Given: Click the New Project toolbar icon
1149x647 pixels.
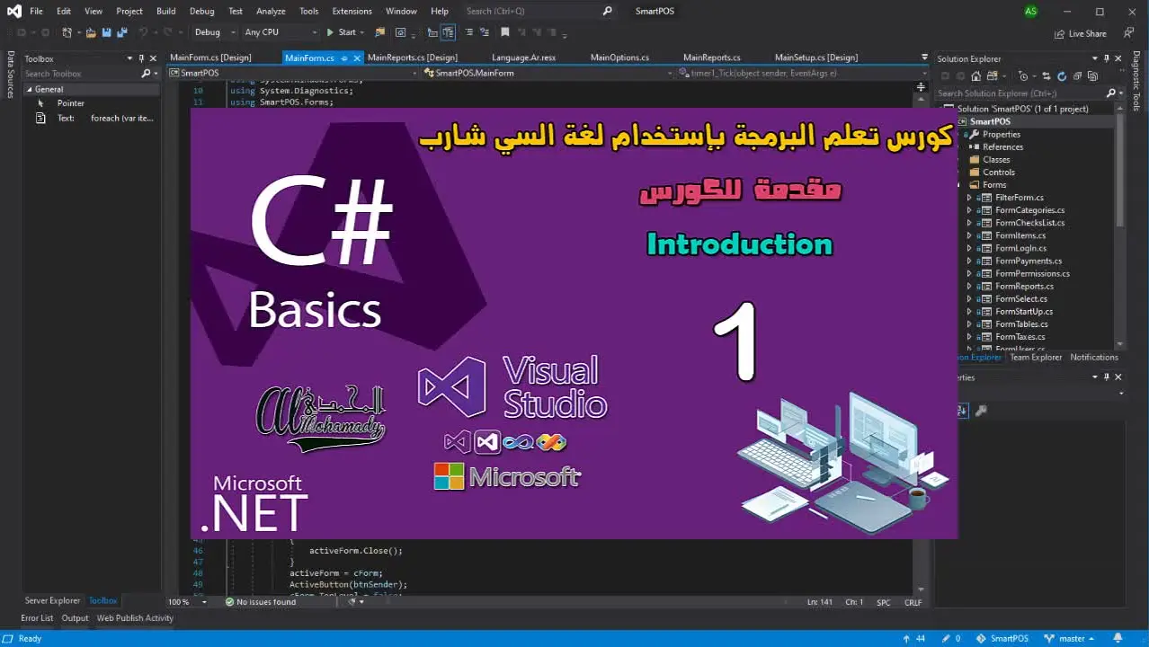Looking at the screenshot, I should (x=67, y=32).
